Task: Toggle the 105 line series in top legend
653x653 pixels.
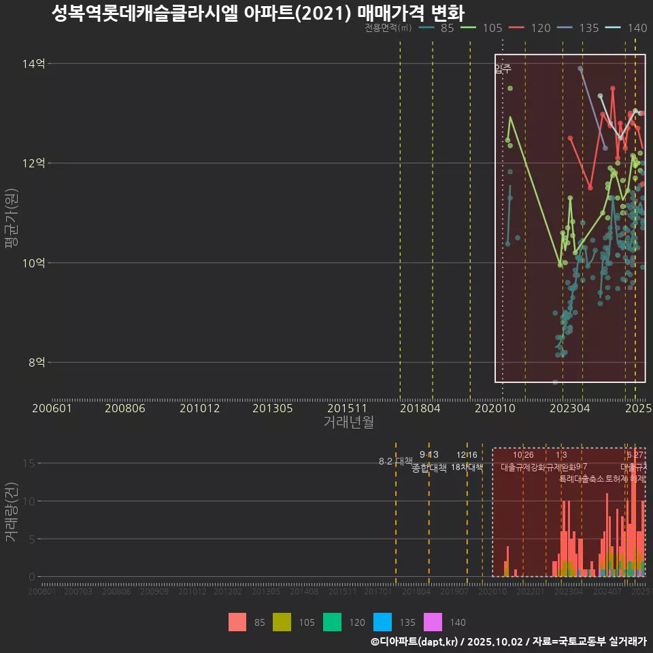Action: click(x=481, y=28)
